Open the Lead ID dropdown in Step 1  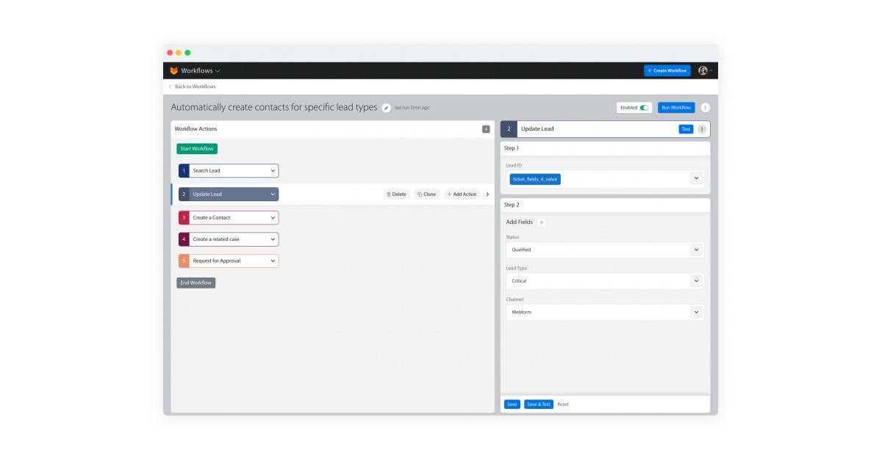pyautogui.click(x=696, y=178)
